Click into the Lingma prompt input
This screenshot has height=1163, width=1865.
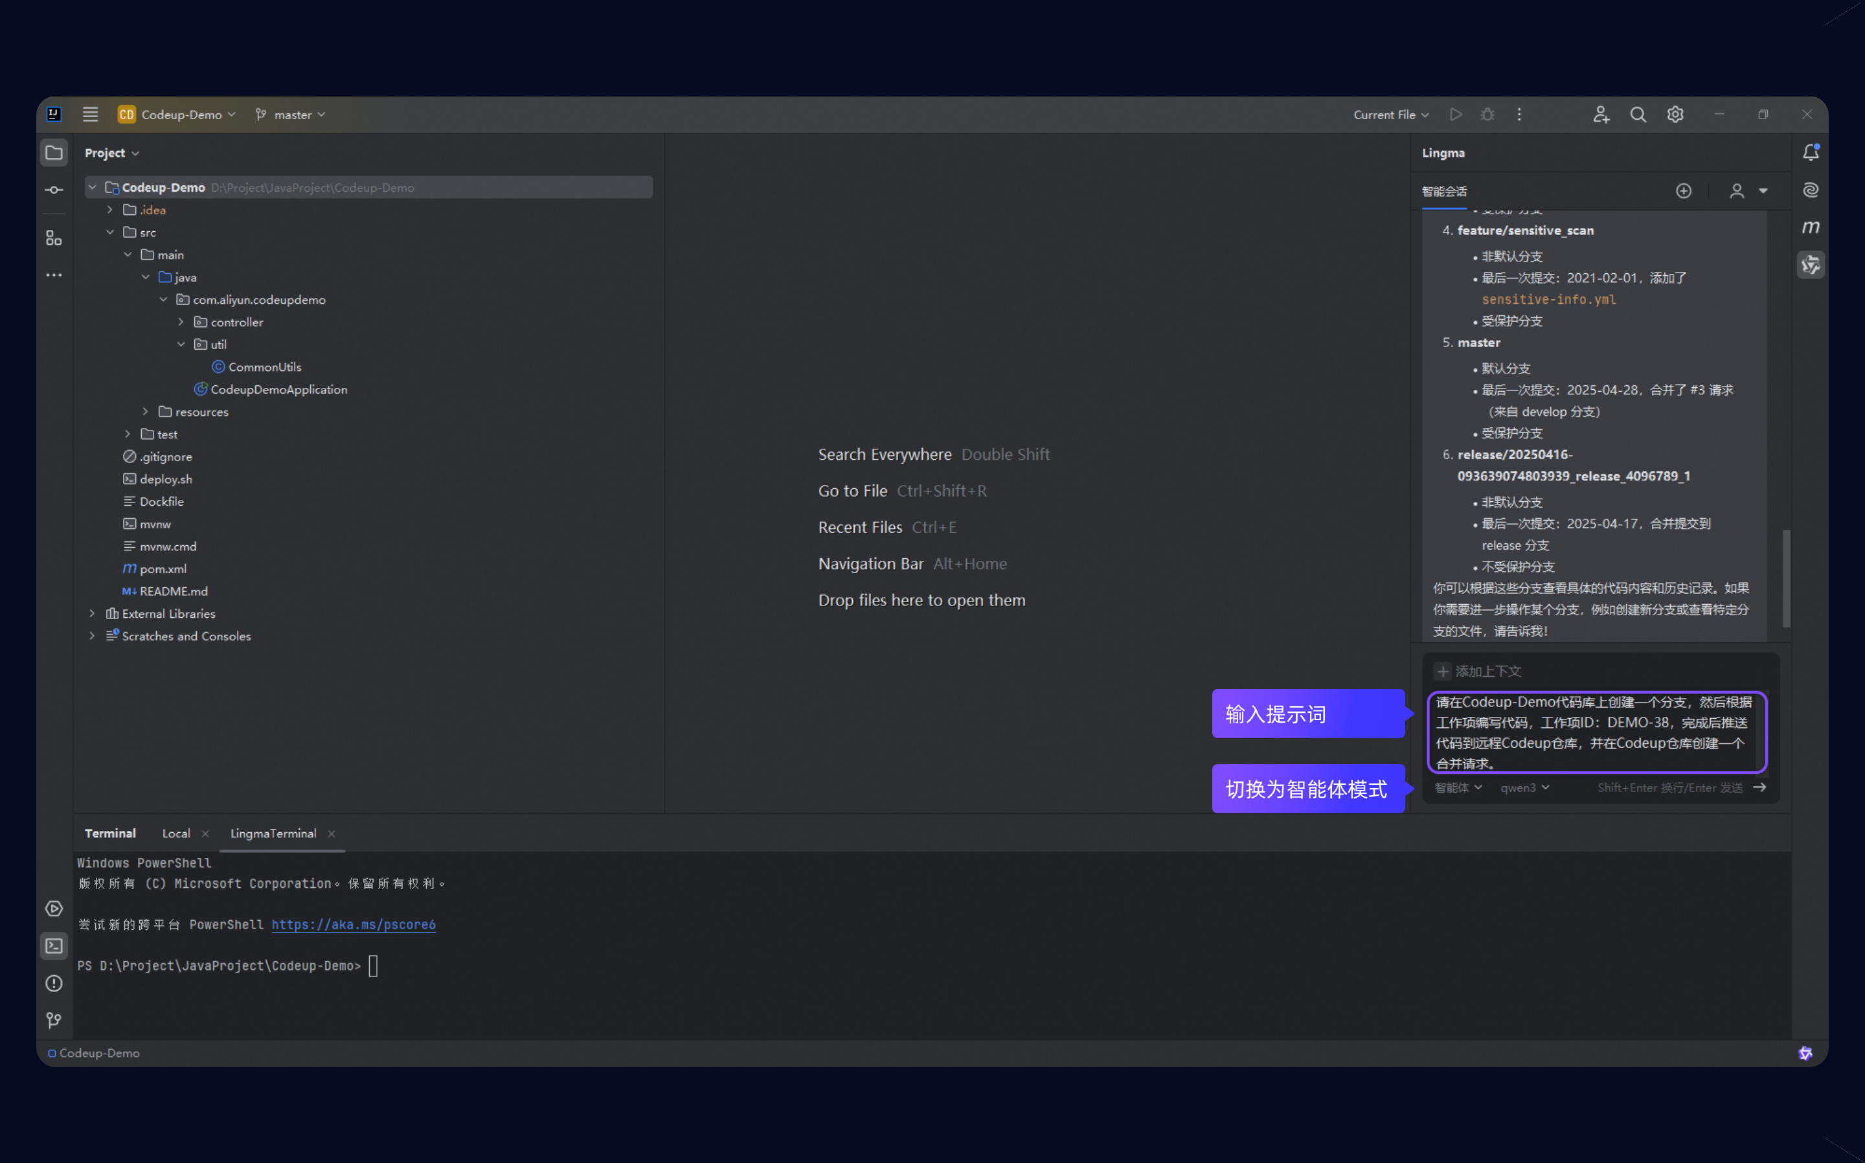coord(1597,732)
